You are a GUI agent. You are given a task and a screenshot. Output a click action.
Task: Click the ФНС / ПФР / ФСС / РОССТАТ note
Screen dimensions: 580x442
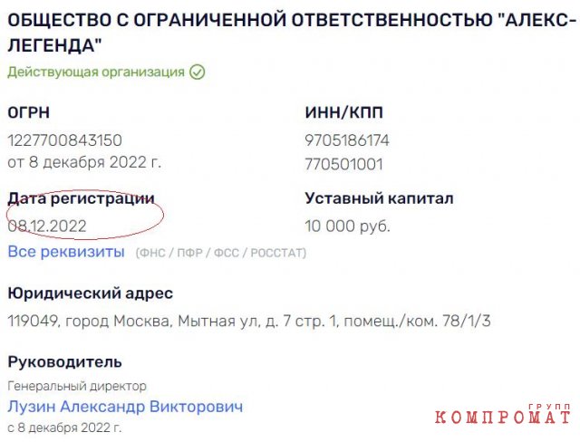pos(221,253)
